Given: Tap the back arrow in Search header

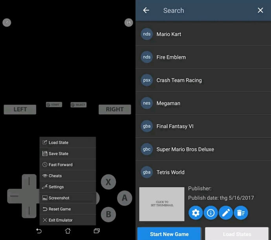Looking at the screenshot, I should 146,10.
